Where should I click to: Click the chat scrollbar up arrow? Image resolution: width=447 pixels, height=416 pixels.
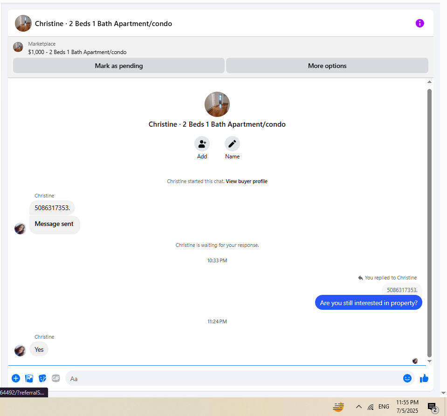click(430, 82)
